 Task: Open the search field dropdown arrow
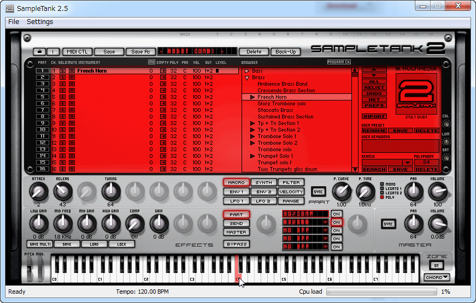(407, 163)
